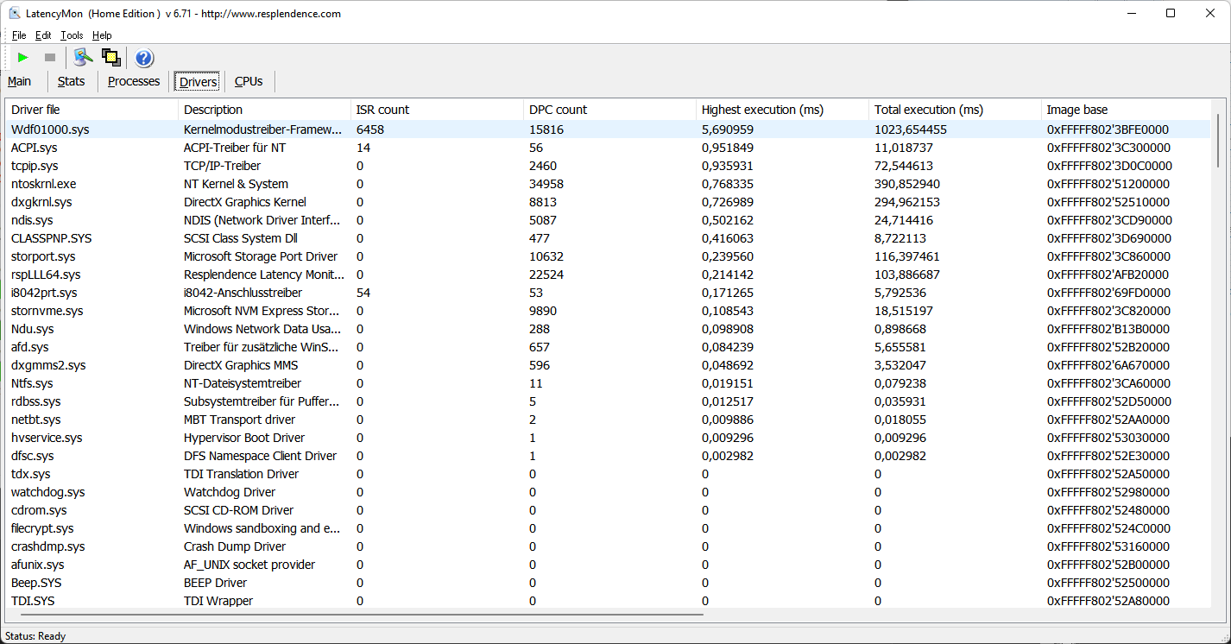Open the Edit menu
1231x644 pixels.
click(43, 35)
